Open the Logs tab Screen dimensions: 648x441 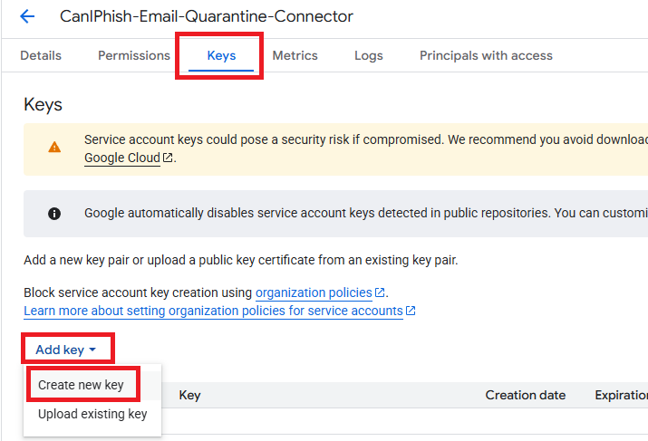pyautogui.click(x=369, y=55)
